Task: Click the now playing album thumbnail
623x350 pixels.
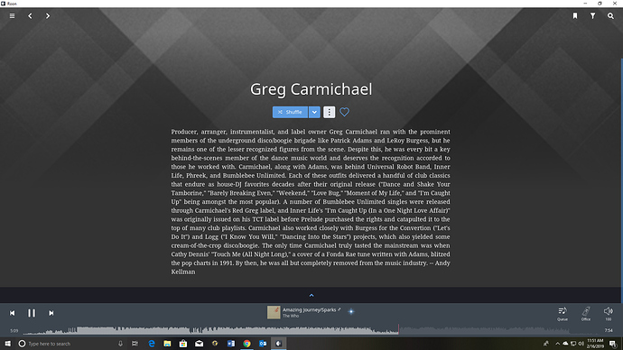Action: point(274,312)
